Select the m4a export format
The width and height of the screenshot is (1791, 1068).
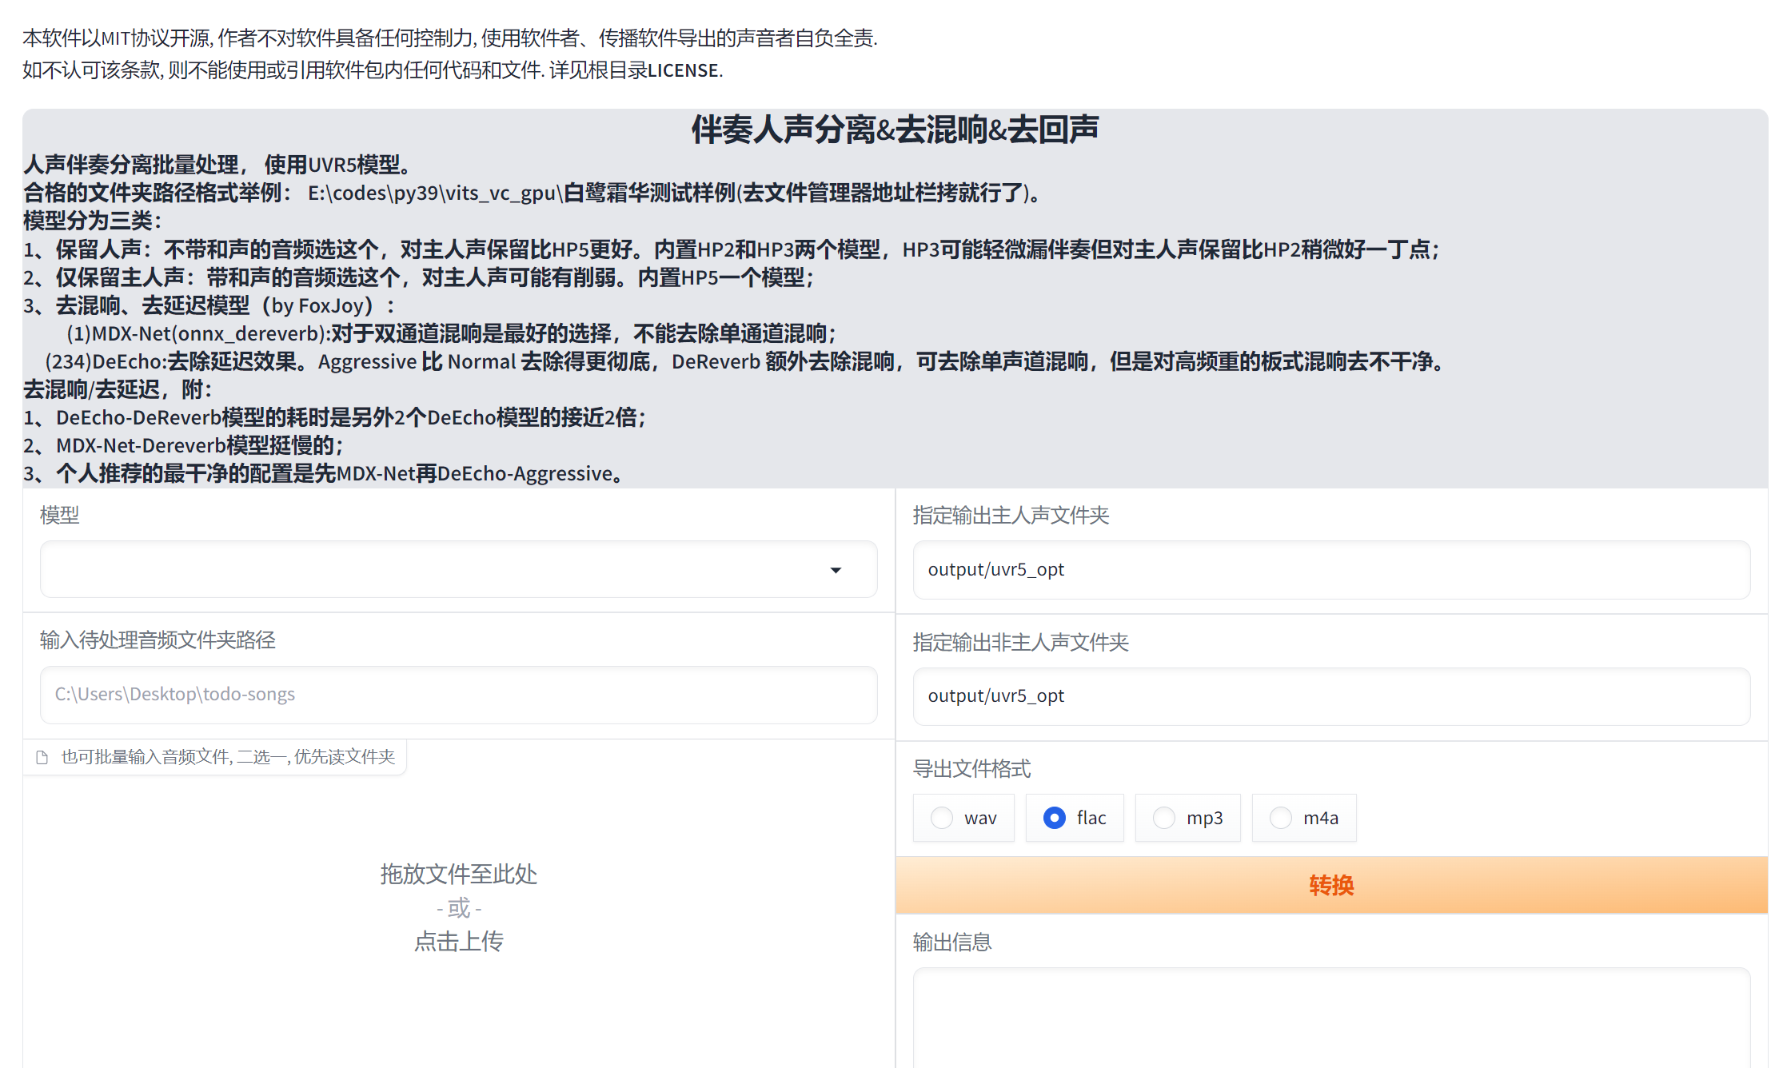pyautogui.click(x=1304, y=818)
